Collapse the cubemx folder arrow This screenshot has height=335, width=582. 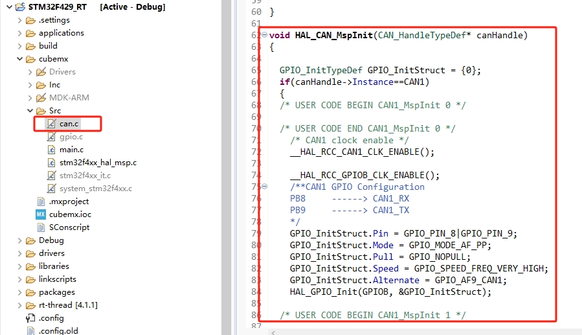[x=19, y=59]
